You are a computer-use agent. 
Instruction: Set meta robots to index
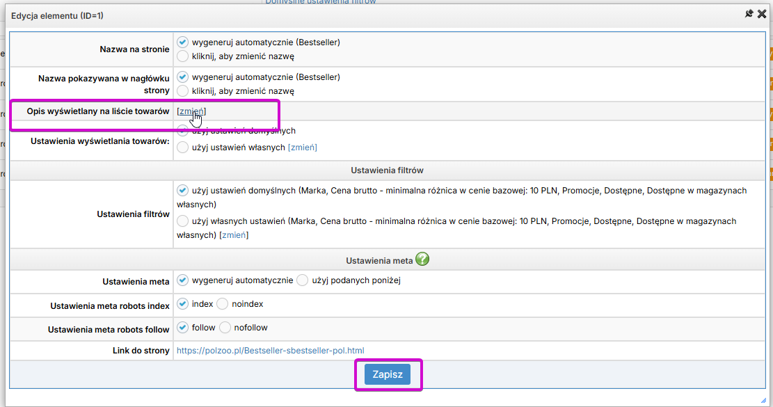click(x=183, y=304)
